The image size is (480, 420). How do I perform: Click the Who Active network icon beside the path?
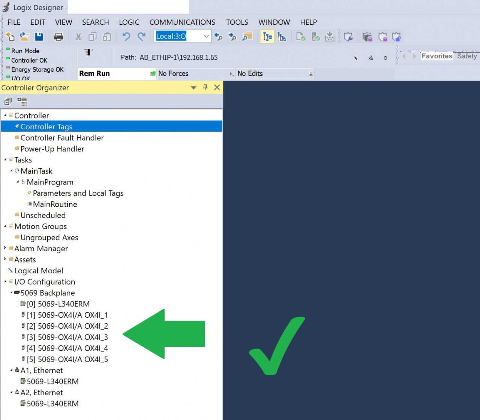(370, 58)
